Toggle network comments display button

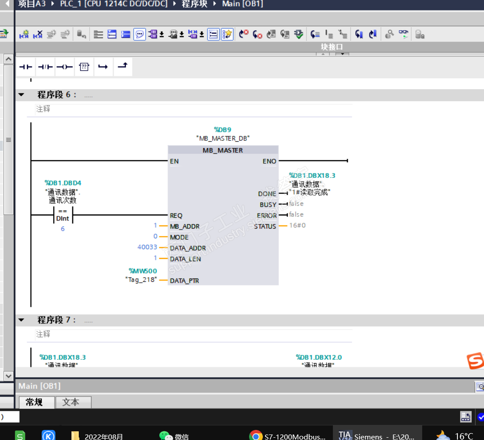point(140,34)
